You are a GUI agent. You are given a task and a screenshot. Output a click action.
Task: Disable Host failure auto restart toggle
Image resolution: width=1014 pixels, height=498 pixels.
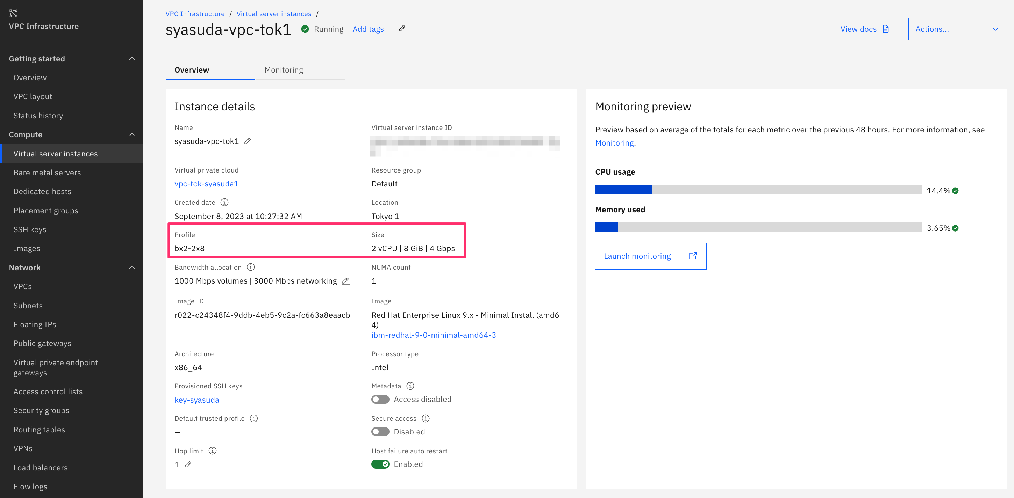point(380,464)
